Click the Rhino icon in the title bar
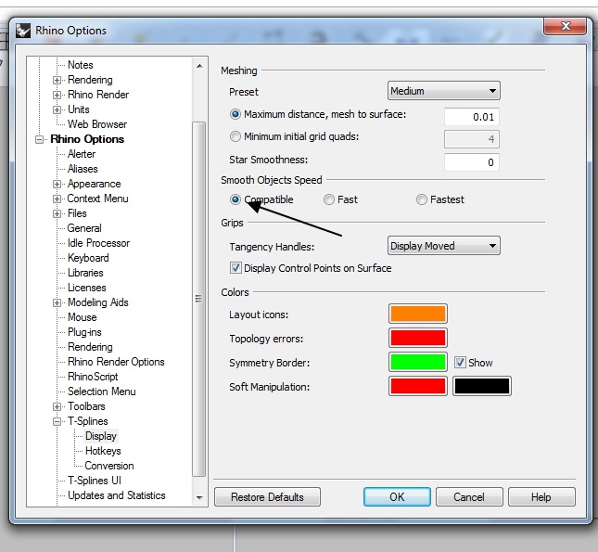Viewport: 598px width, 552px height. point(23,31)
